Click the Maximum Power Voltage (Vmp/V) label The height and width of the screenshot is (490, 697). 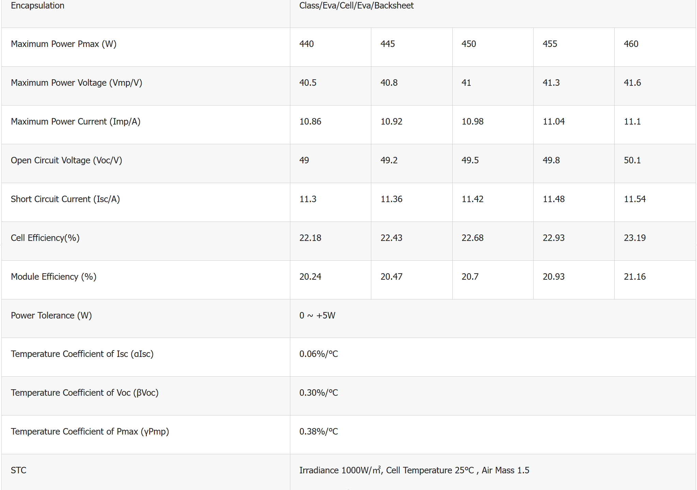pyautogui.click(x=76, y=83)
